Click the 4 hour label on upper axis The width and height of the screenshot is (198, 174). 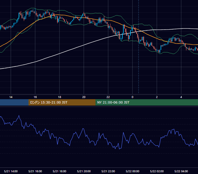click(181, 97)
